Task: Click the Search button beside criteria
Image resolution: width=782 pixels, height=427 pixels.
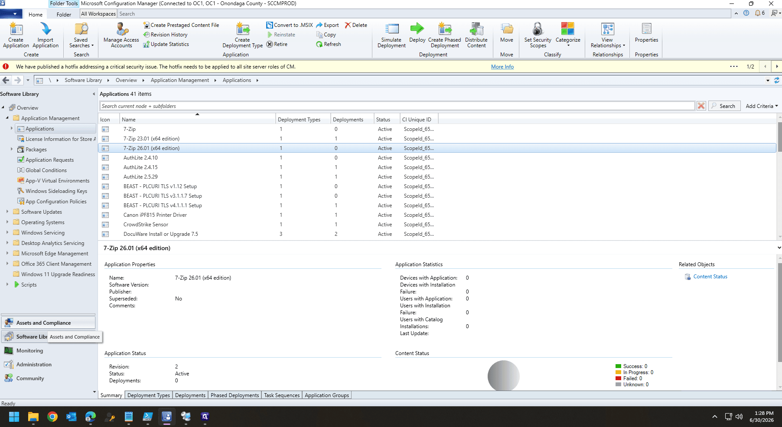Action: tap(724, 106)
